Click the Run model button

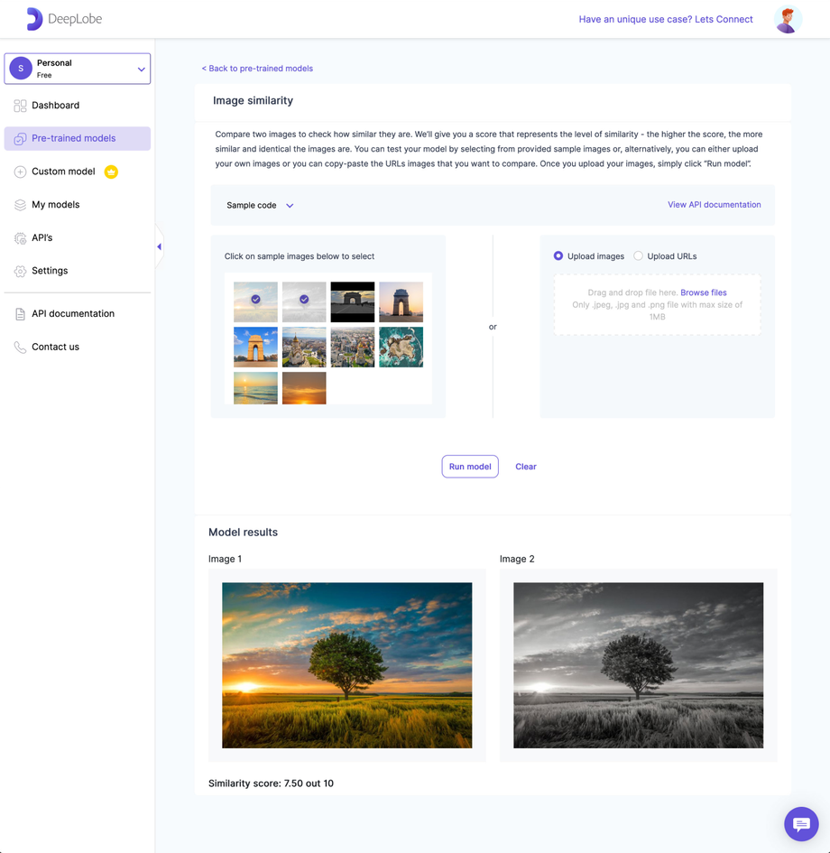[x=470, y=467]
